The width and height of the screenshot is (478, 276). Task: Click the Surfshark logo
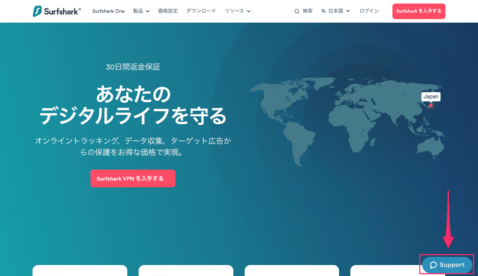coord(57,11)
